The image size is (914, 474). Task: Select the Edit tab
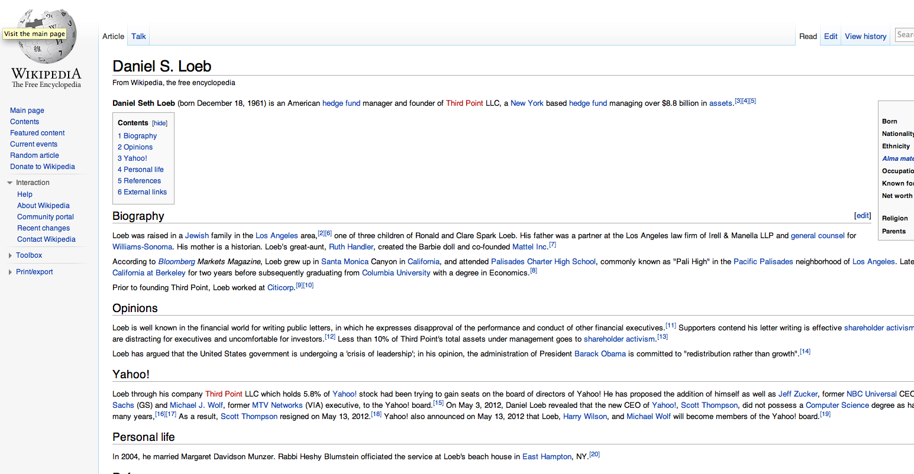point(831,37)
